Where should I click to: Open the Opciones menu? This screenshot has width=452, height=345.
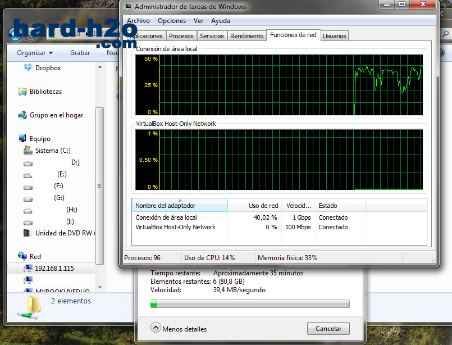click(172, 21)
